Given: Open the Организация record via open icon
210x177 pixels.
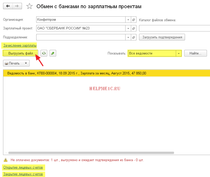Looking at the screenshot, I should coord(134,20).
